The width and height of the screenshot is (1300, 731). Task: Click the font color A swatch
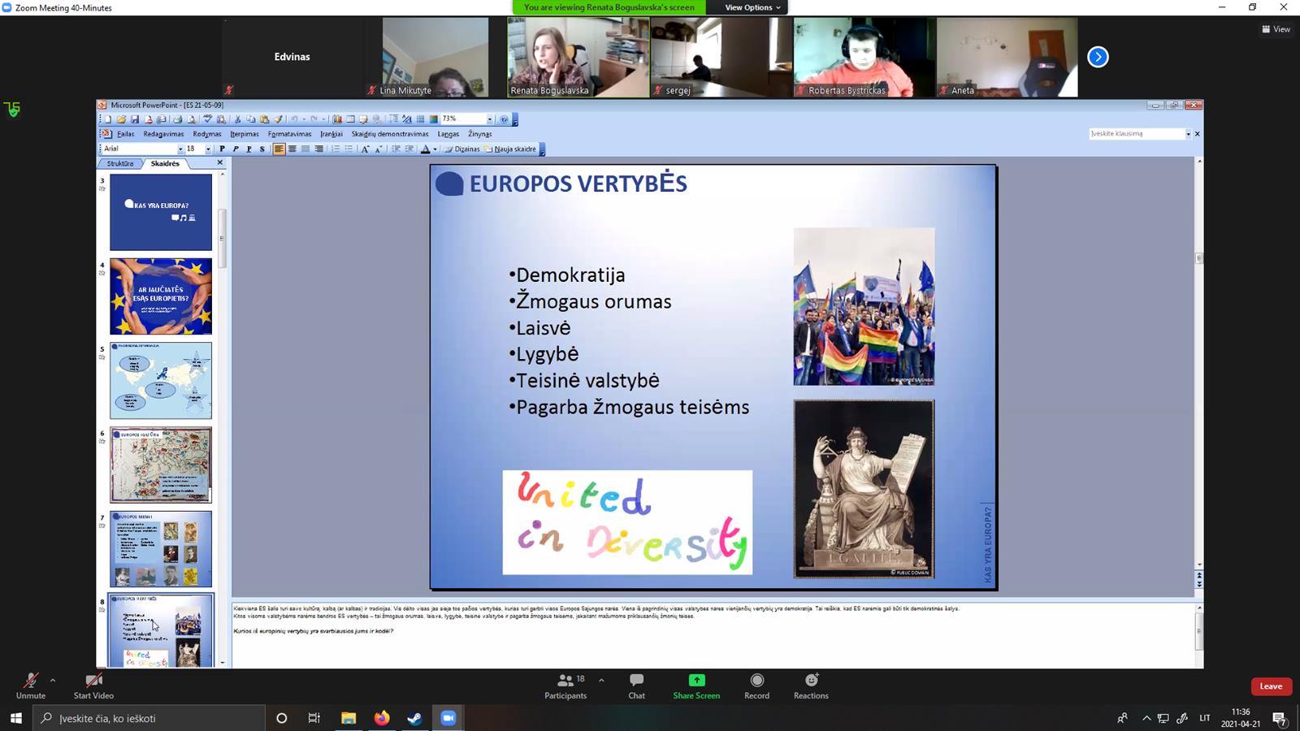coord(425,149)
